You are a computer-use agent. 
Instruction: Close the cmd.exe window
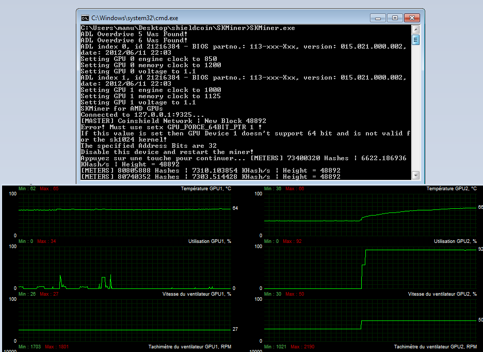point(412,18)
